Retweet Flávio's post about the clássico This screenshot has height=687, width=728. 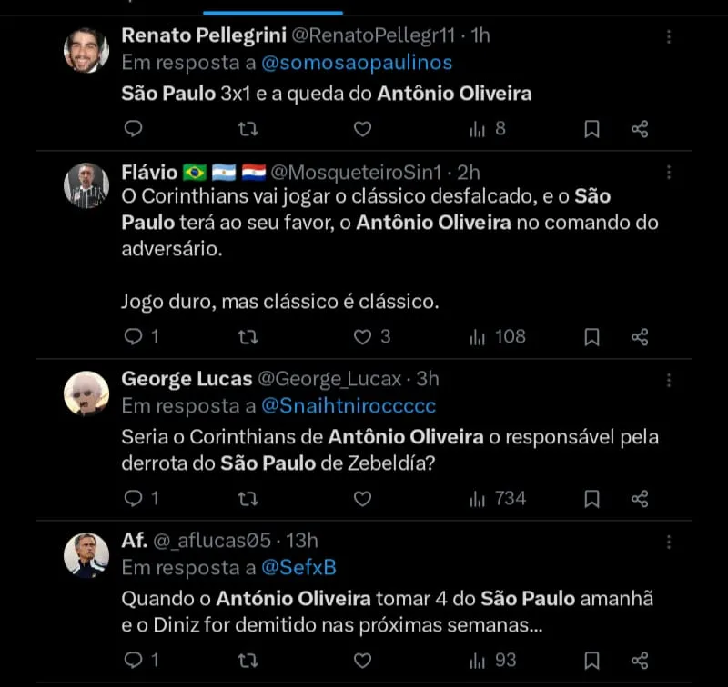[247, 337]
